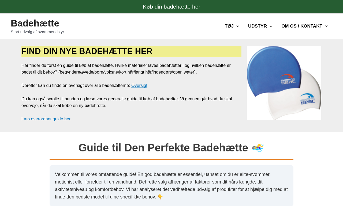This screenshot has height=214, width=343.
Task: Follow the Oversigt link
Action: pos(139,86)
